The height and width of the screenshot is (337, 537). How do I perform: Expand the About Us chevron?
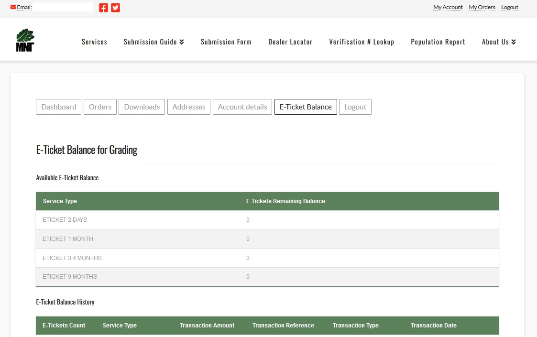514,42
